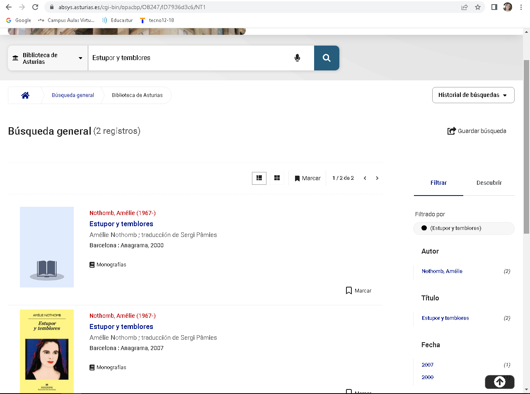530x394 pixels.
Task: Click the Búsqueda general breadcrumb
Action: 73,95
